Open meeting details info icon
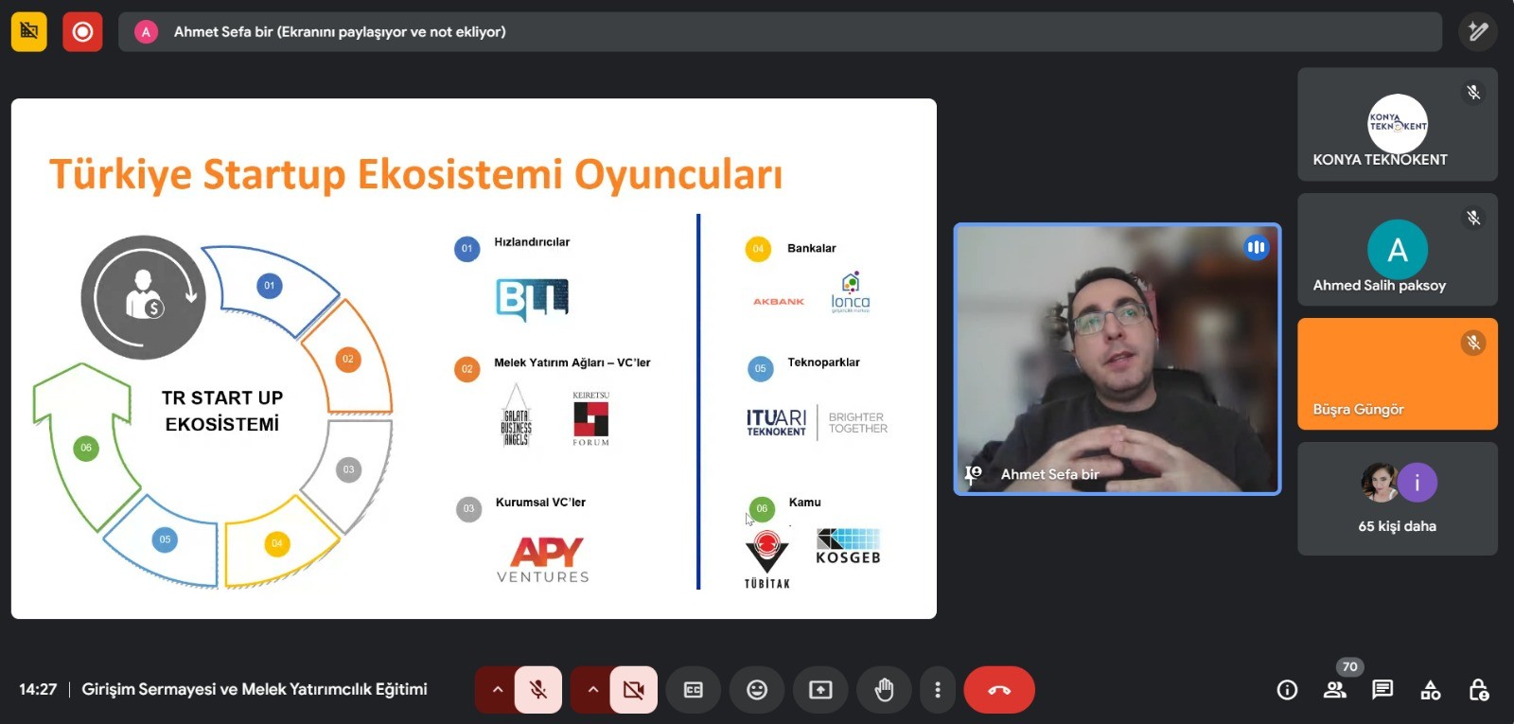This screenshot has height=724, width=1514. [x=1287, y=690]
